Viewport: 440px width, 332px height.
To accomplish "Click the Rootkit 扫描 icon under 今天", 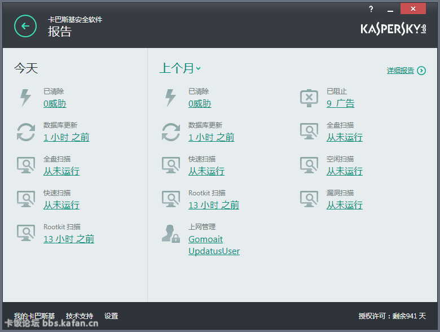I will coord(26,233).
